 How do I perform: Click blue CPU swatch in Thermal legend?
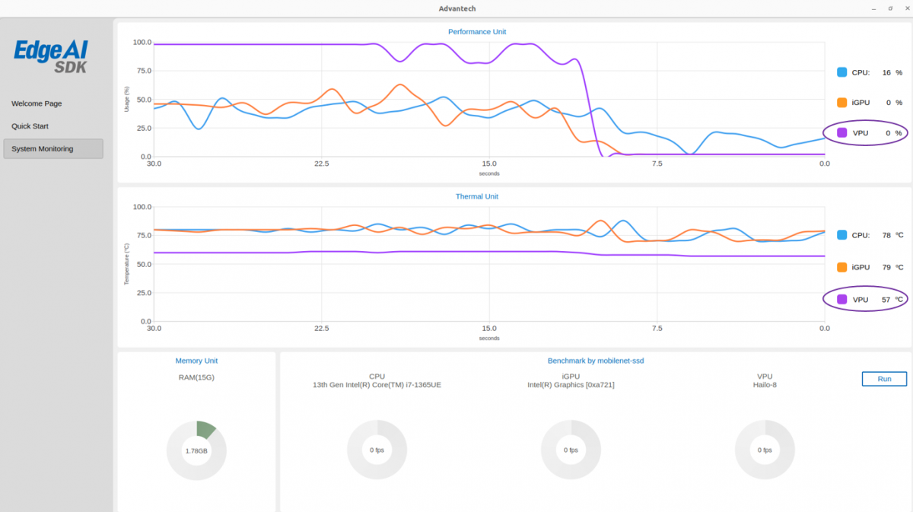(x=842, y=235)
